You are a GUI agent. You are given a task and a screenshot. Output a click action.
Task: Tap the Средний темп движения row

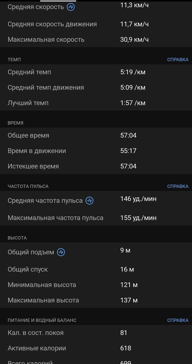96,88
